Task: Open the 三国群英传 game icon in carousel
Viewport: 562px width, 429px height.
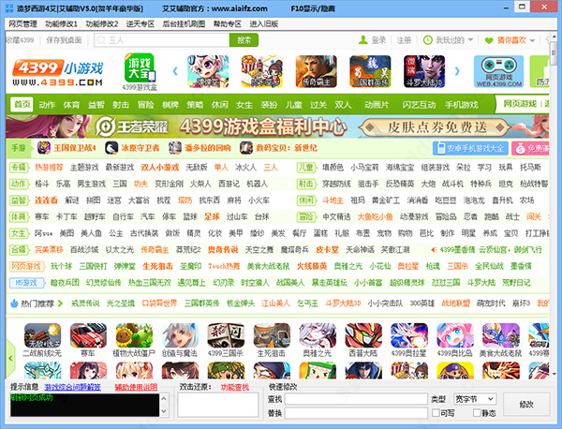Action: pyautogui.click(x=370, y=71)
